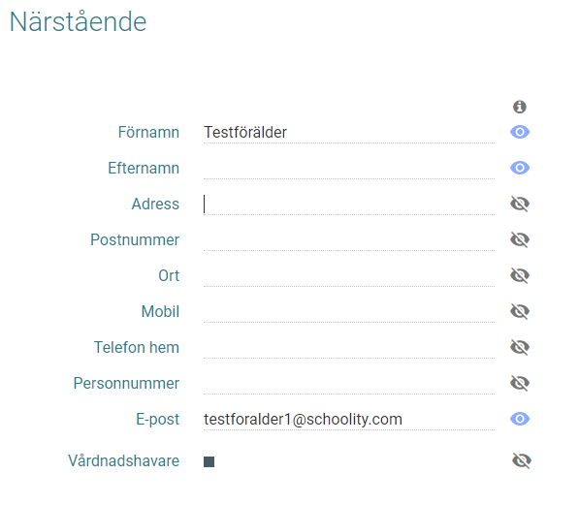Image resolution: width=579 pixels, height=505 pixels.
Task: Click into the Adress text field
Action: (349, 204)
